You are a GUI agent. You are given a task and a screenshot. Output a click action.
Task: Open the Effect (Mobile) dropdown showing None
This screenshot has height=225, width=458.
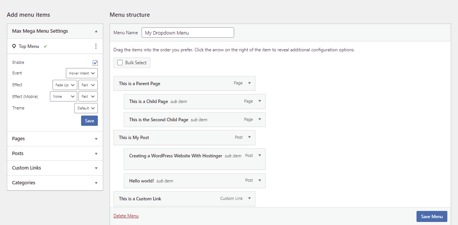pyautogui.click(x=63, y=96)
